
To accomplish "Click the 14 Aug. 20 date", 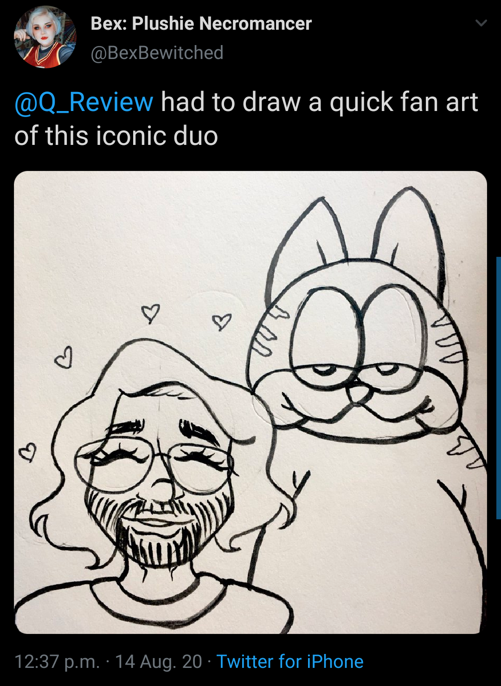I will 159,661.
